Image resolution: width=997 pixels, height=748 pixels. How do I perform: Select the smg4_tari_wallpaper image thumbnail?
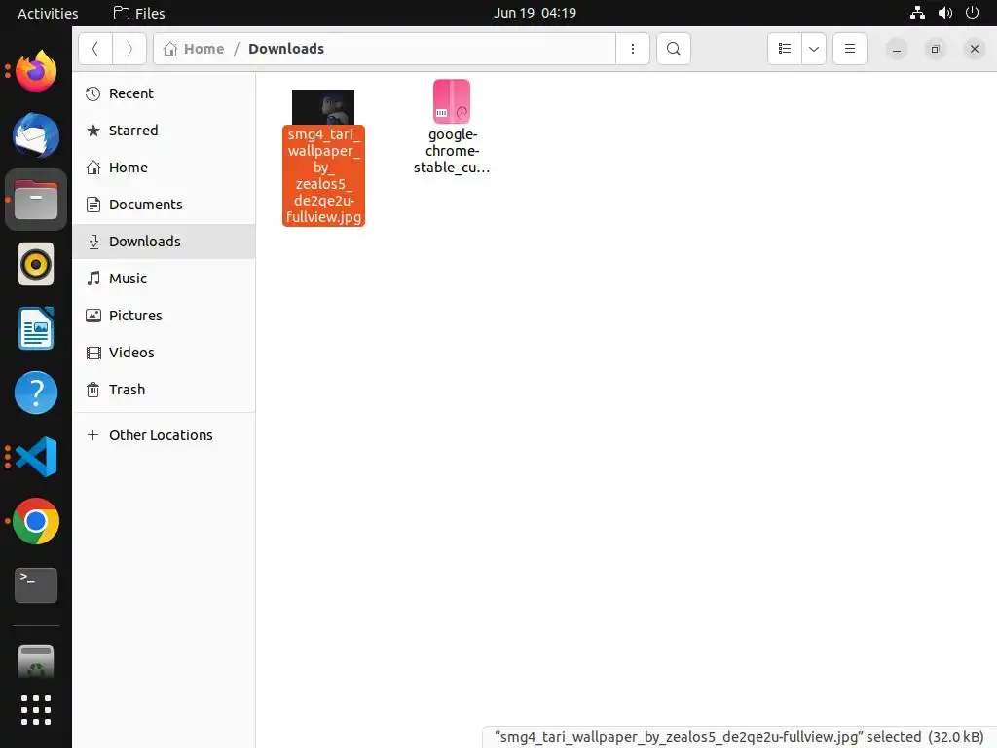(x=323, y=107)
